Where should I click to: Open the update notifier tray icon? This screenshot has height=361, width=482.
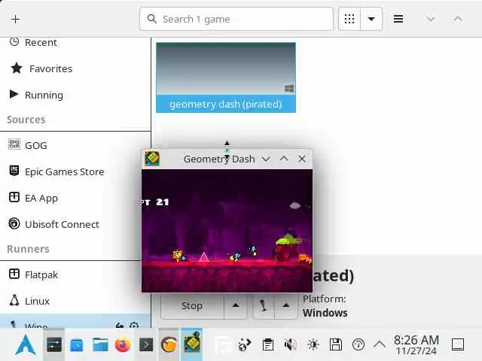(x=358, y=344)
